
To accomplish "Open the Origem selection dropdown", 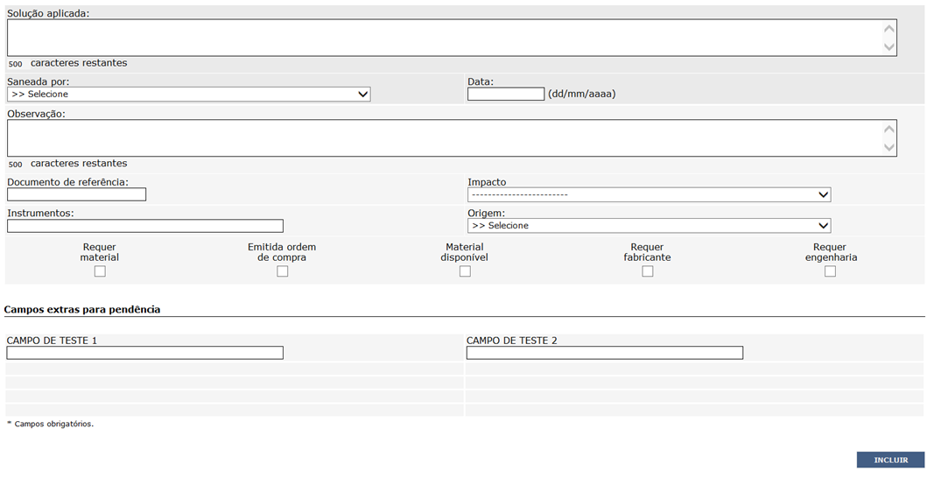I will [650, 225].
